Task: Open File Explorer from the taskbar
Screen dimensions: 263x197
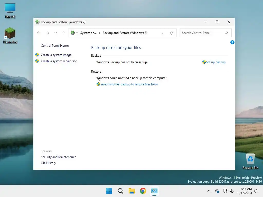Action: pyautogui.click(x=132, y=191)
